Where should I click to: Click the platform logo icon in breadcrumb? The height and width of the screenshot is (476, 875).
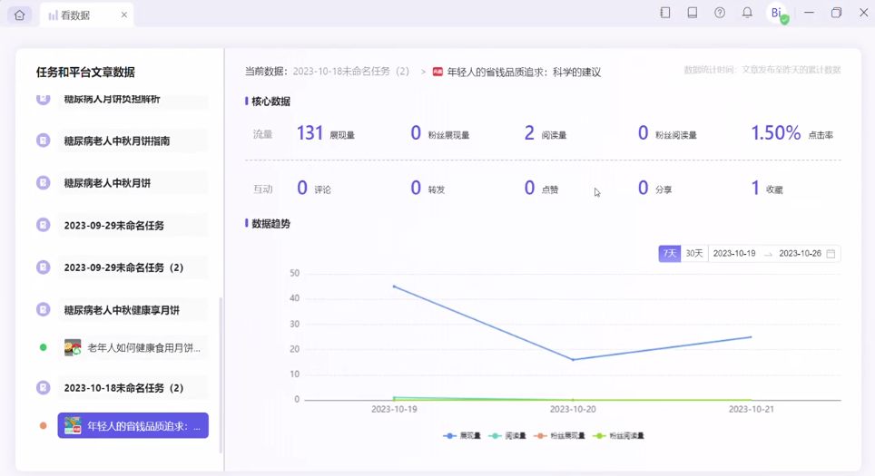coord(437,72)
